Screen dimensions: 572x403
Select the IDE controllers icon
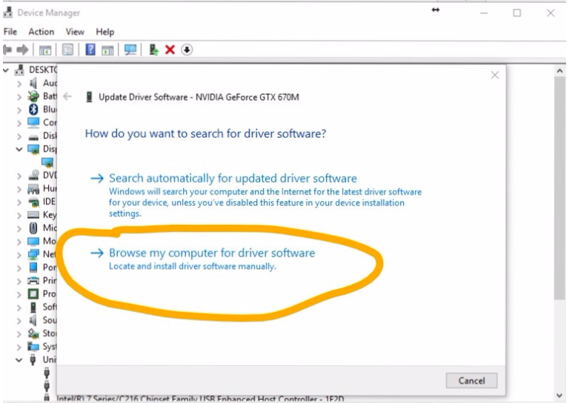pos(33,202)
